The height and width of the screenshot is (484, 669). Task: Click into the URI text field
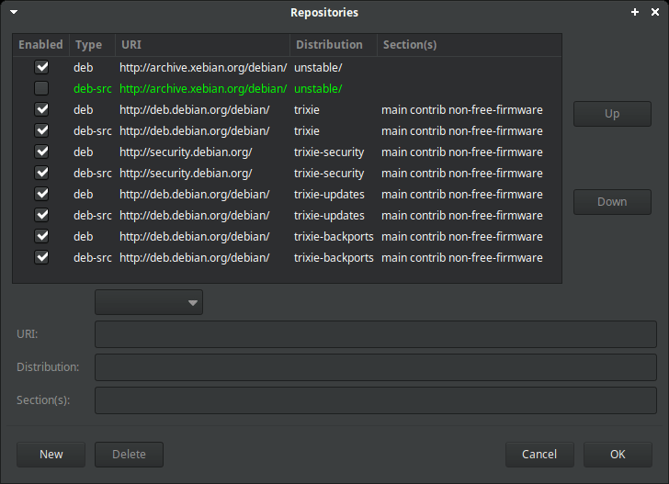(x=375, y=334)
